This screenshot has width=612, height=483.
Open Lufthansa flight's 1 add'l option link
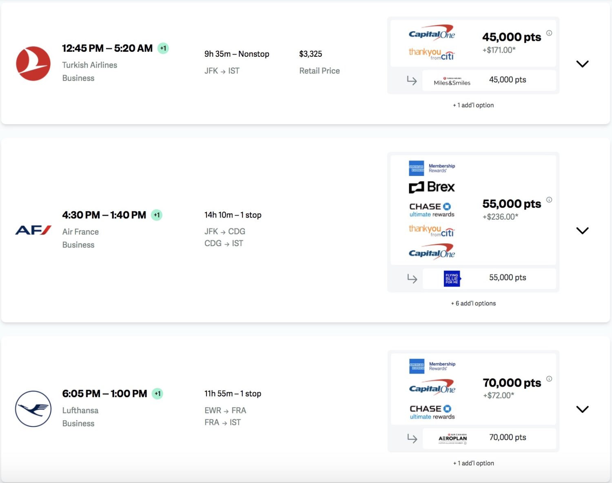[x=473, y=463]
